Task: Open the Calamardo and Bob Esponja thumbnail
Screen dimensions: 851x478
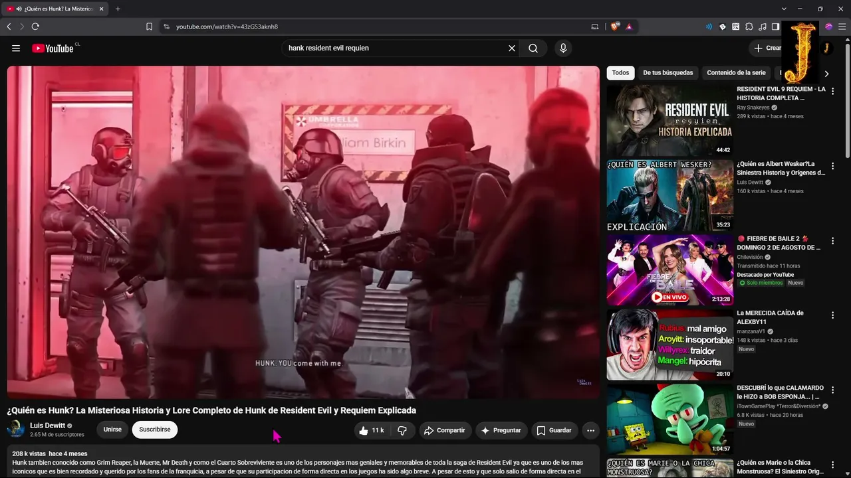Action: point(670,419)
